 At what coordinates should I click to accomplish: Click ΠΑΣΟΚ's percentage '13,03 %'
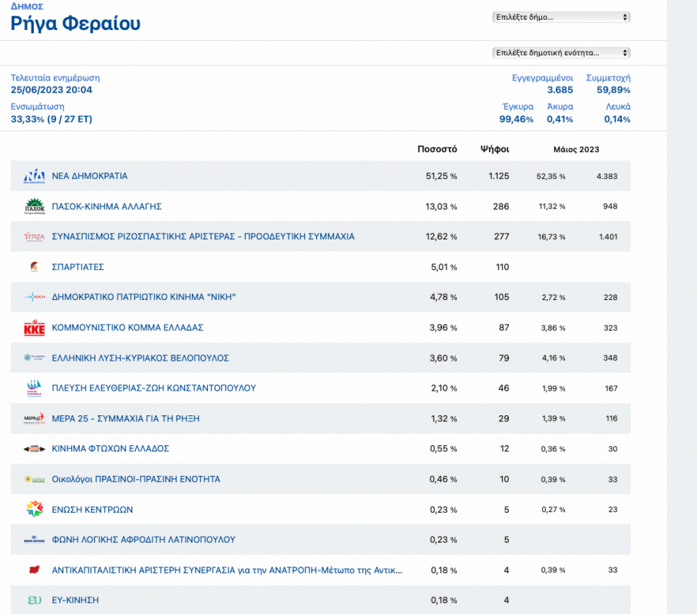click(441, 206)
